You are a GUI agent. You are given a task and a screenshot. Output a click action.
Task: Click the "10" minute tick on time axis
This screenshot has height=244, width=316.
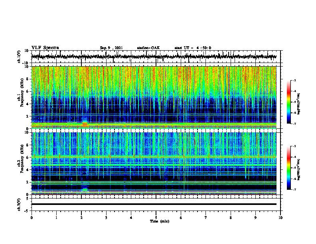[280, 218]
